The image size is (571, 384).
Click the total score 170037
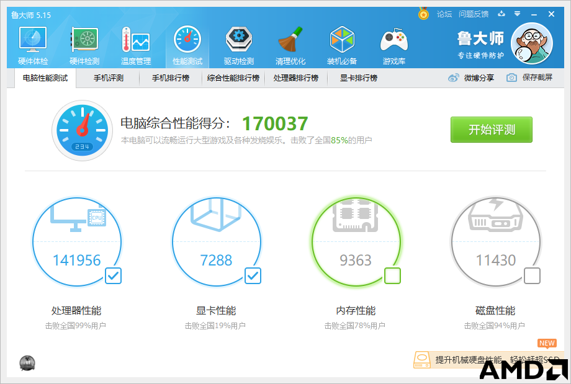click(276, 123)
